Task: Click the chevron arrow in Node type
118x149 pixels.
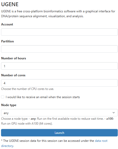Action: click(114, 113)
